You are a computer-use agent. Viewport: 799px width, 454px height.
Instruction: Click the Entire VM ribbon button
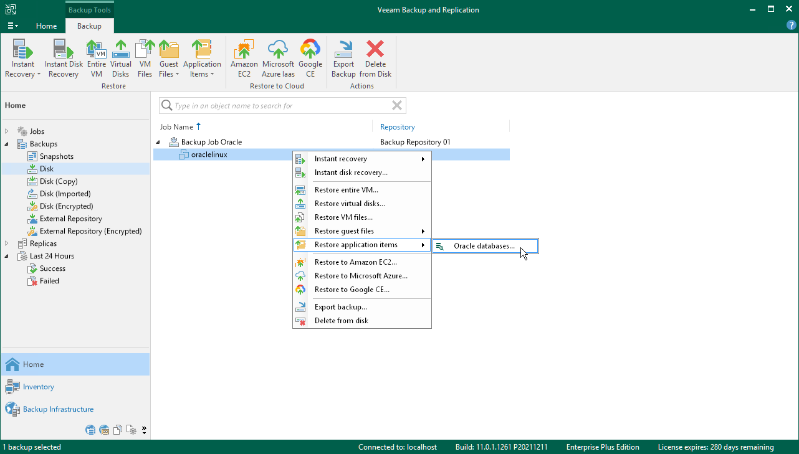point(96,59)
